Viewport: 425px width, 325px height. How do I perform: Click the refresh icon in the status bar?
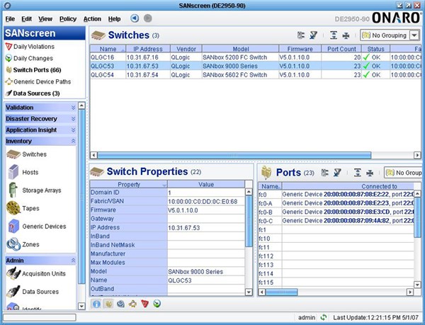point(324,317)
